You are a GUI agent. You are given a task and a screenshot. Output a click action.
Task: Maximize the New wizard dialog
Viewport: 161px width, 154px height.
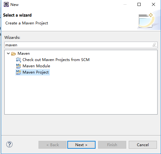tap(139, 4)
